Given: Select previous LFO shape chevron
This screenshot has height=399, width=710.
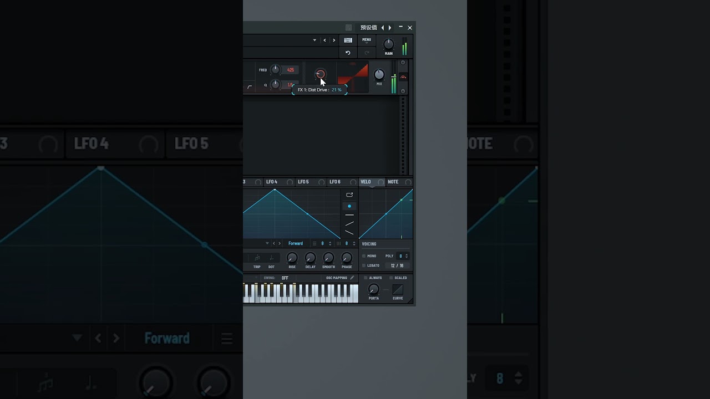Looking at the screenshot, I should (274, 243).
